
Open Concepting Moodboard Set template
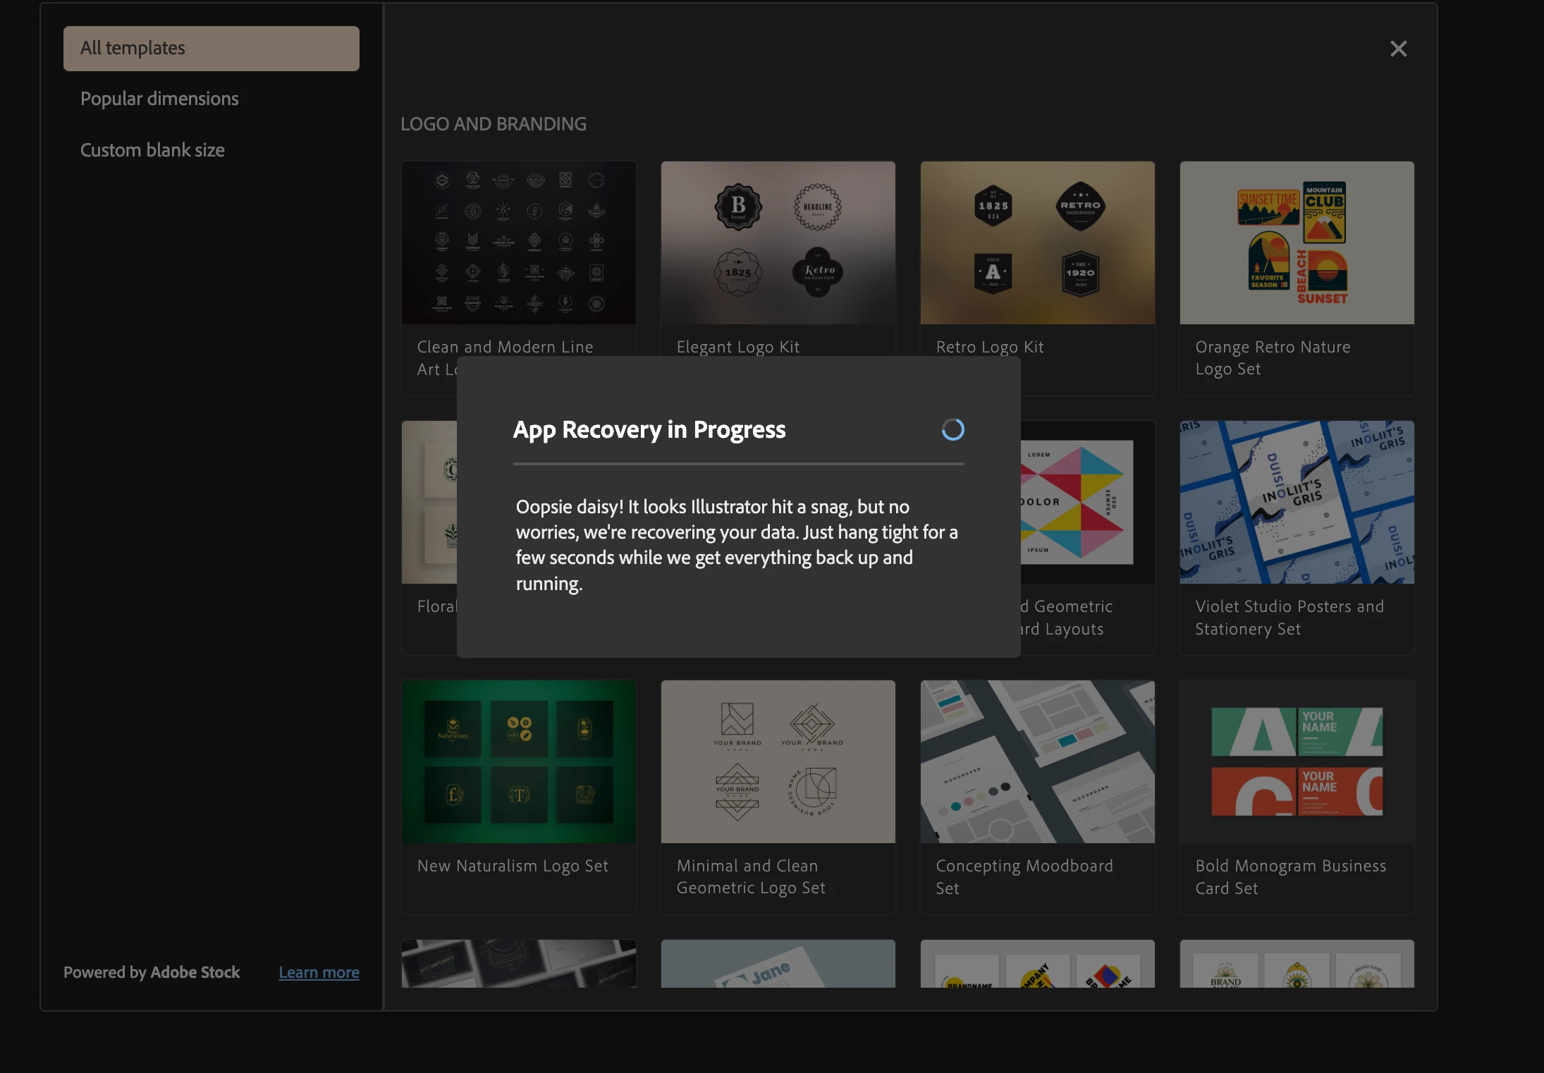coord(1037,761)
